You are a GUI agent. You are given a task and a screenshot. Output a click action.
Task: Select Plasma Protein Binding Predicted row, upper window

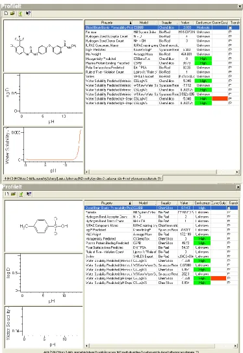pos(162,63)
